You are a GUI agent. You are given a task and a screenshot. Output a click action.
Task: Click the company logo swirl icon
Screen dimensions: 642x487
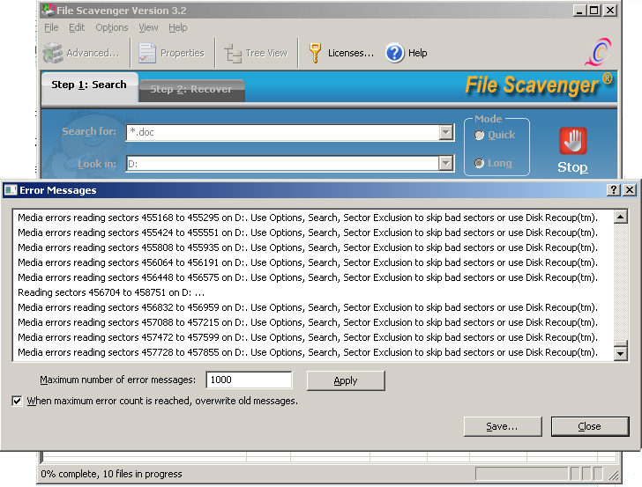598,52
